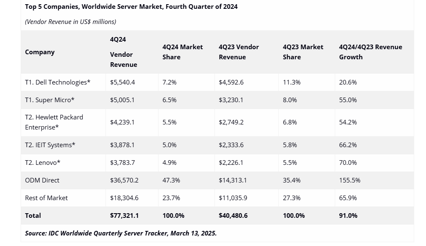Select the Company column header
The image size is (426, 246).
coord(40,52)
